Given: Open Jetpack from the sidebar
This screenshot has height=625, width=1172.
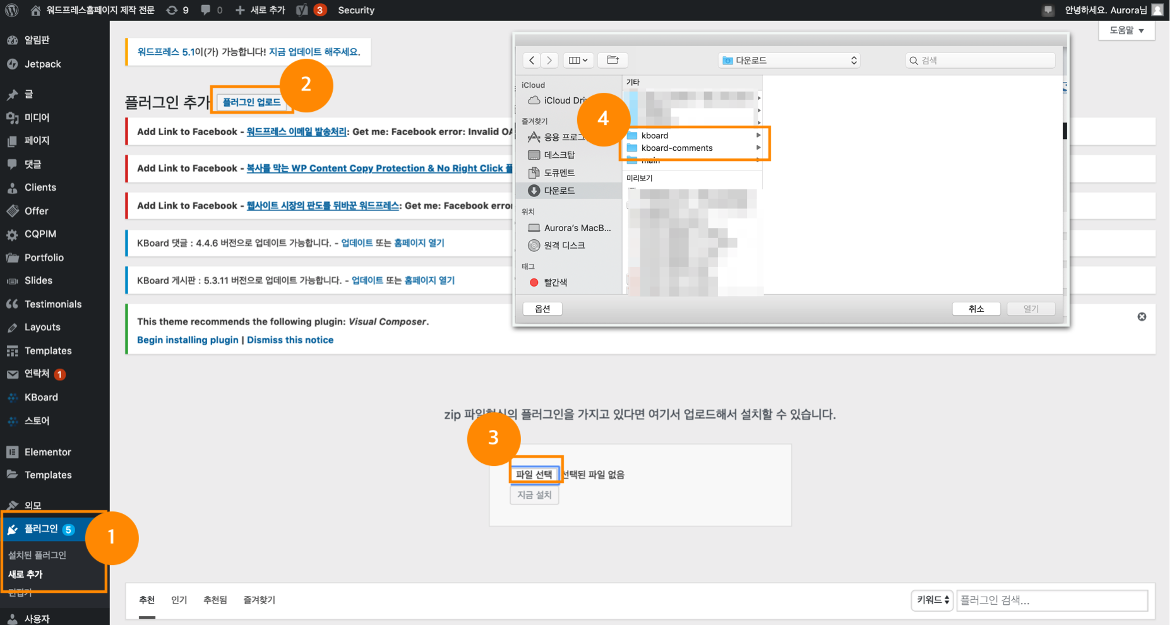Looking at the screenshot, I should coord(42,64).
